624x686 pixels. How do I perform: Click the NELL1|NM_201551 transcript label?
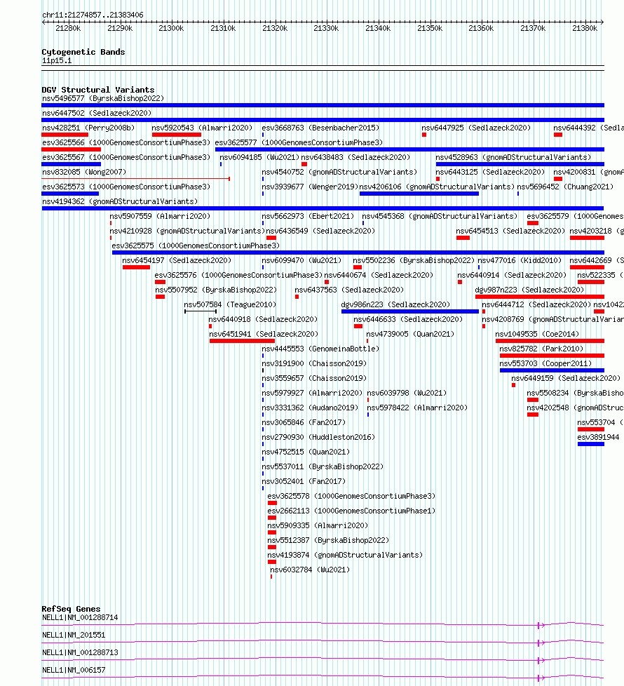(74, 635)
